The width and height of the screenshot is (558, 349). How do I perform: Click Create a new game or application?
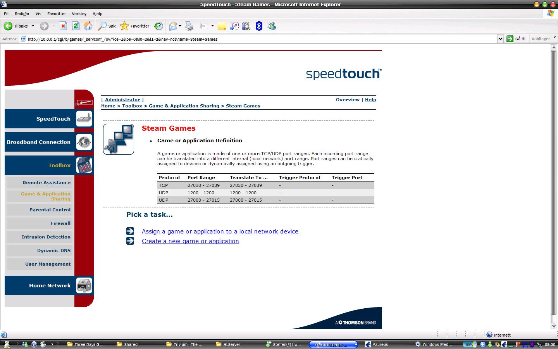click(x=190, y=241)
